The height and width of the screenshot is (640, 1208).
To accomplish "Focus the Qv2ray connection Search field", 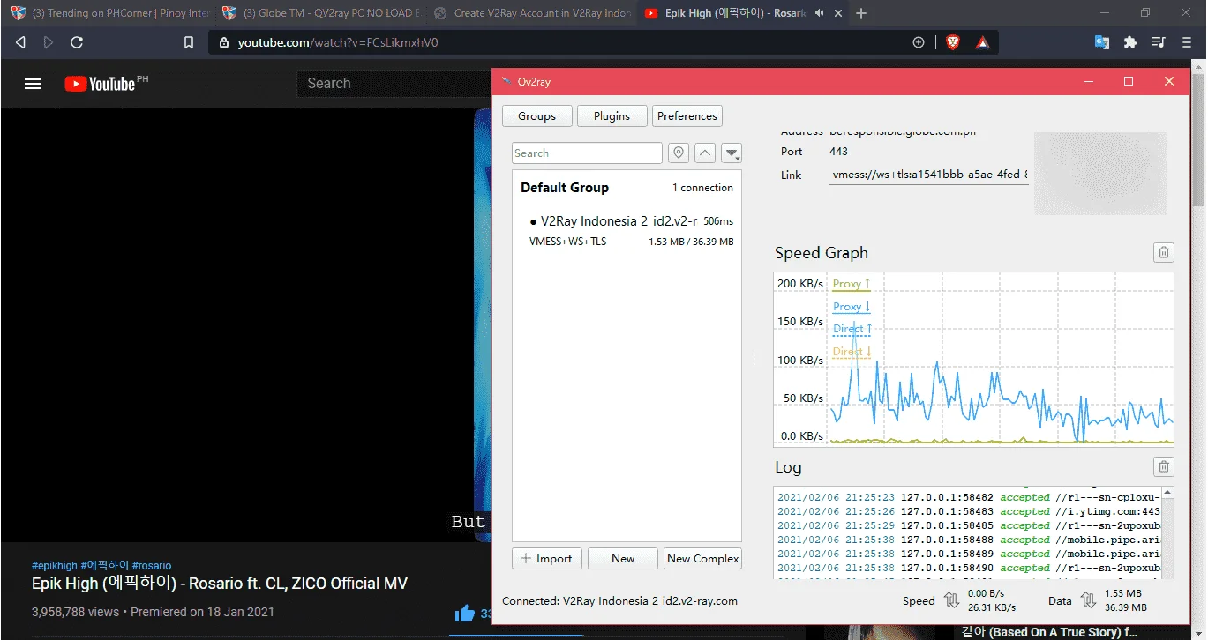I will pyautogui.click(x=587, y=153).
